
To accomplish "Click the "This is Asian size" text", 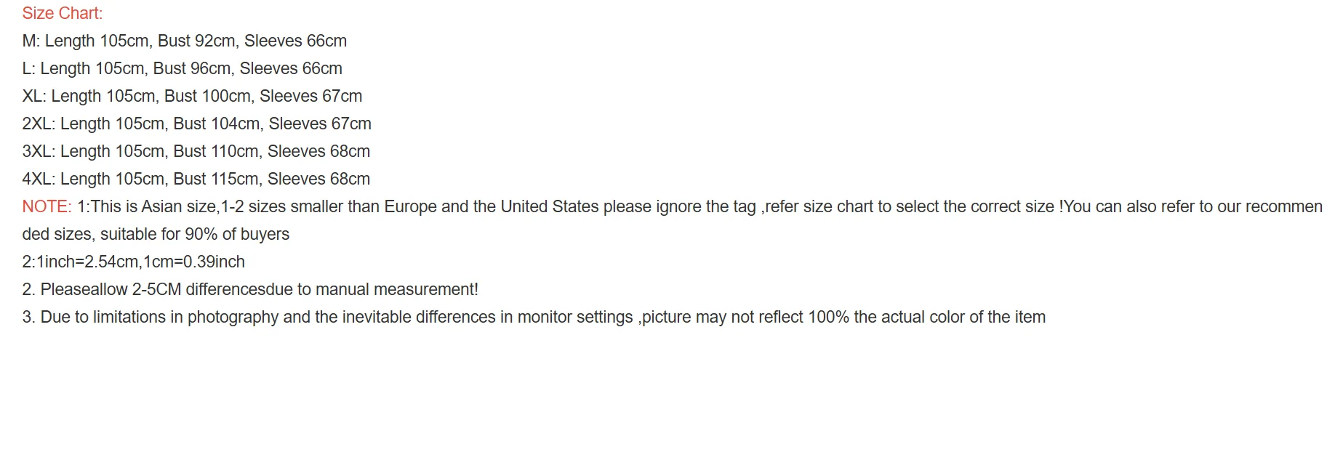I will (154, 206).
